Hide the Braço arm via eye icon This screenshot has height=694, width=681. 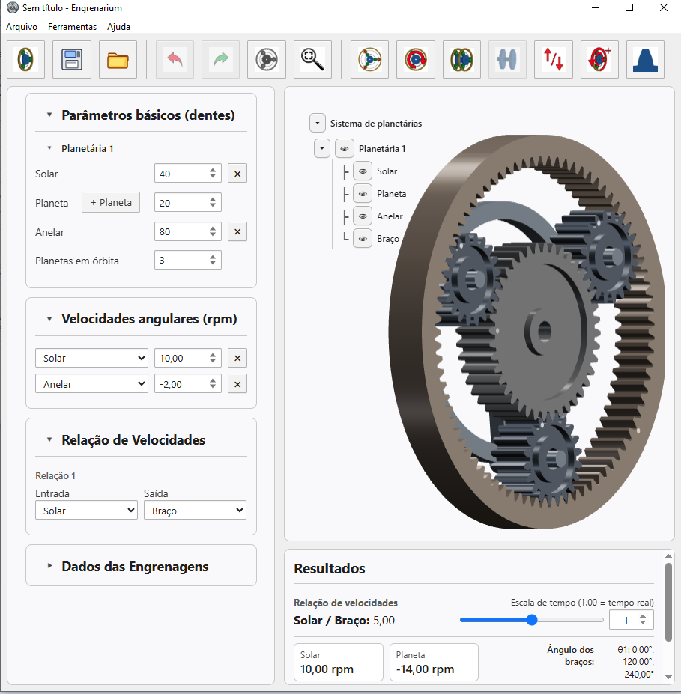(363, 239)
